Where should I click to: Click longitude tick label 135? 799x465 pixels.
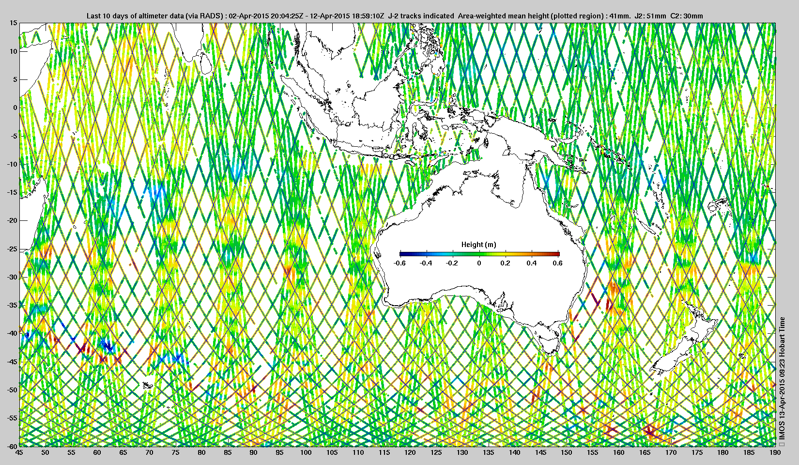point(488,452)
